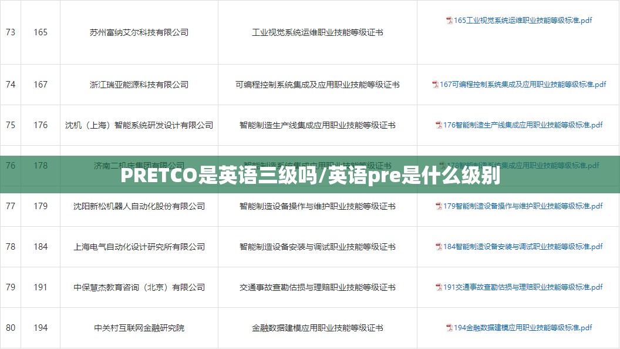The image size is (620, 349).
Task: Click ID cell 179 in row 77
Action: [x=41, y=207]
